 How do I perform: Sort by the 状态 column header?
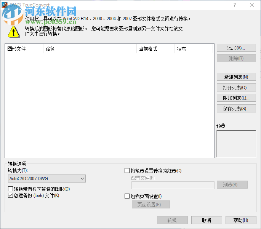[x=194, y=49]
